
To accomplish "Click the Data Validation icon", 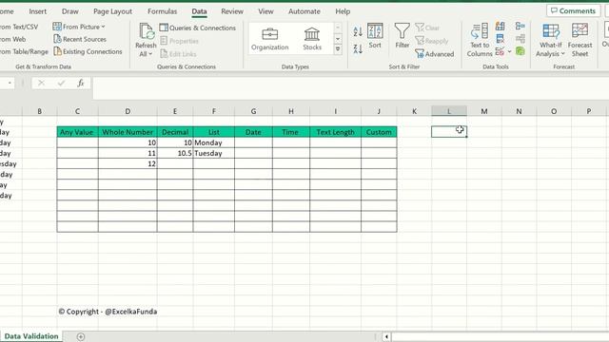I will pyautogui.click(x=500, y=51).
